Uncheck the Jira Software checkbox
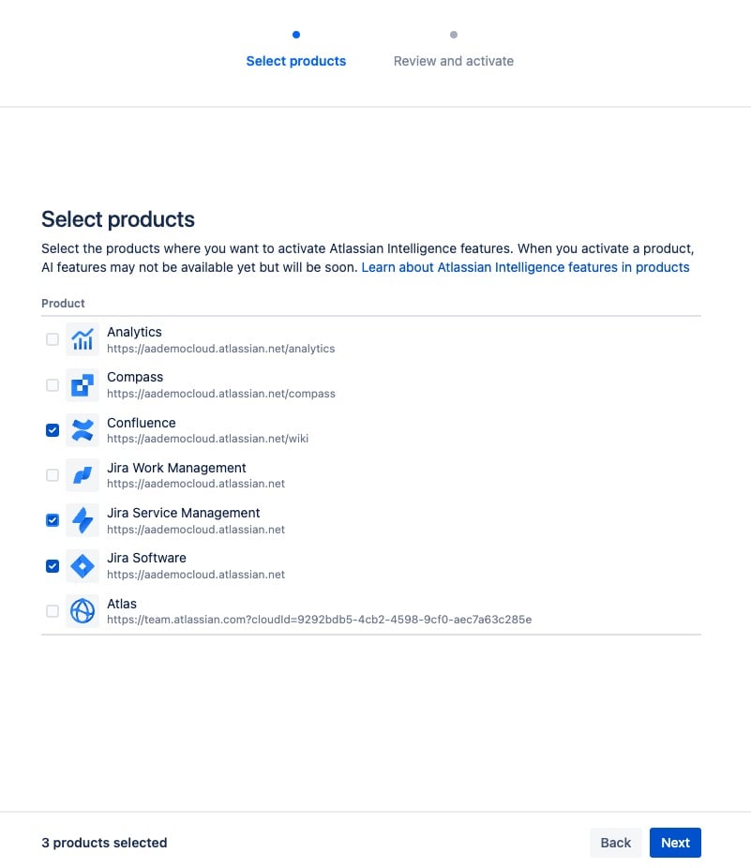The height and width of the screenshot is (868, 751). pos(52,565)
